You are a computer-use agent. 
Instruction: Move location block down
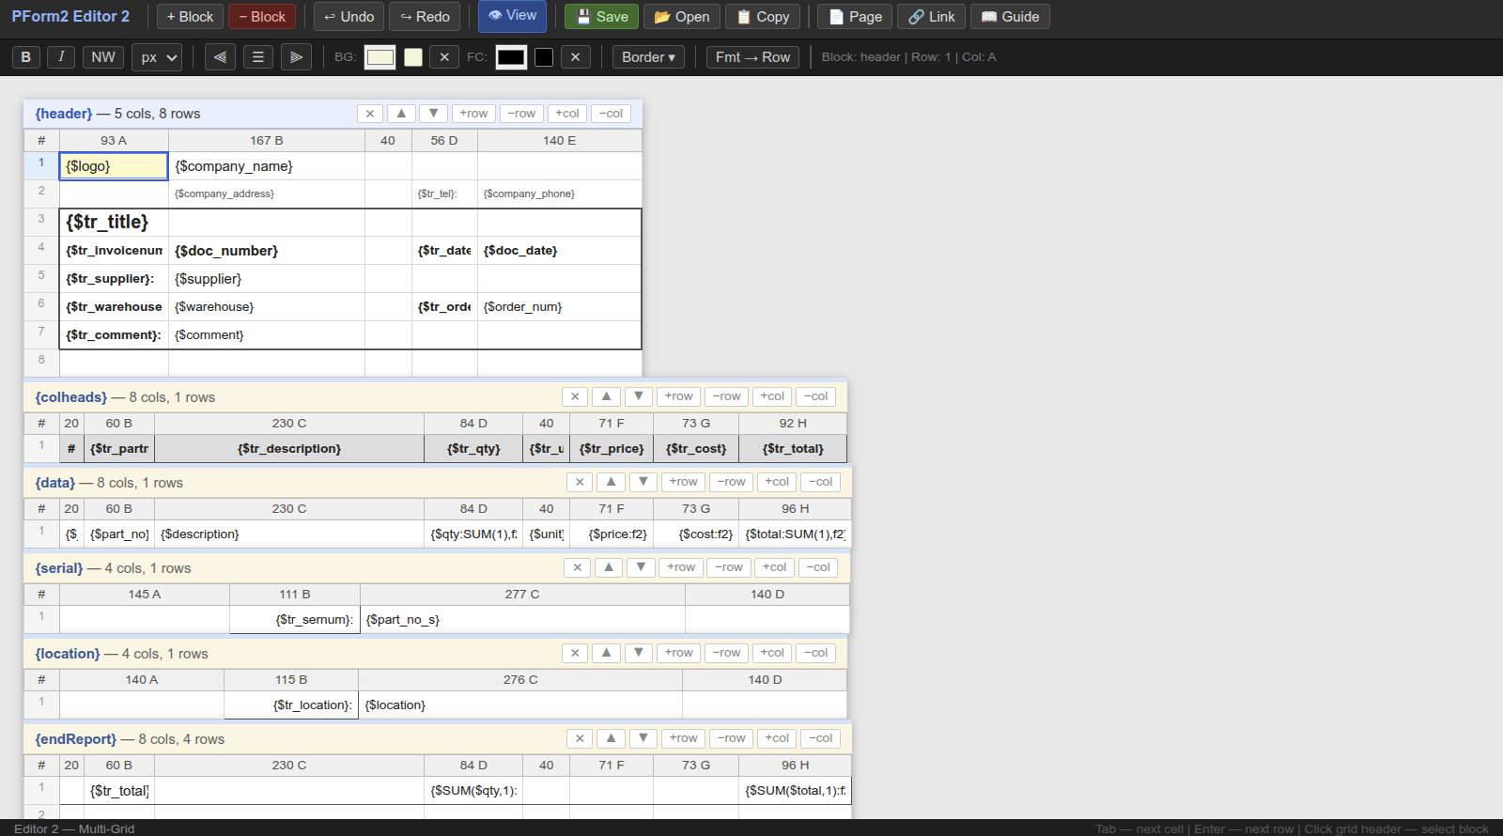pos(638,653)
